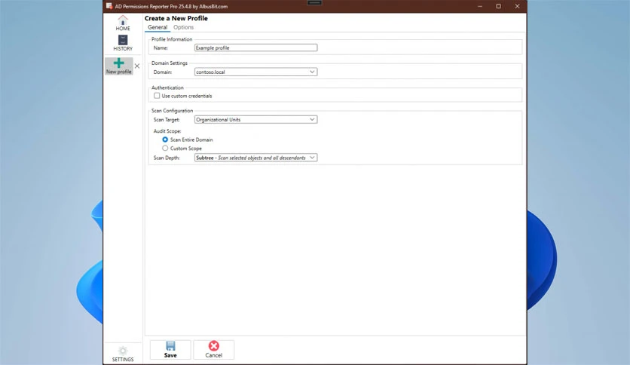The width and height of the screenshot is (630, 365).
Task: Open the HISTORY section in sidebar
Action: [x=123, y=43]
